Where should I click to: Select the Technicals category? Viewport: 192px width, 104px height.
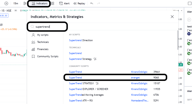[x=43, y=42]
